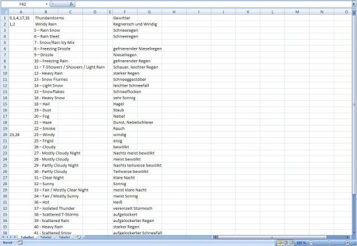The image size is (357, 246).
Task: Click the formula bar input field
Action: (213, 4)
